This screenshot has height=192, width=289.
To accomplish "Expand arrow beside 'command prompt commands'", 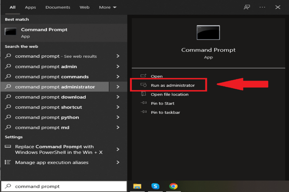I will tap(118, 76).
